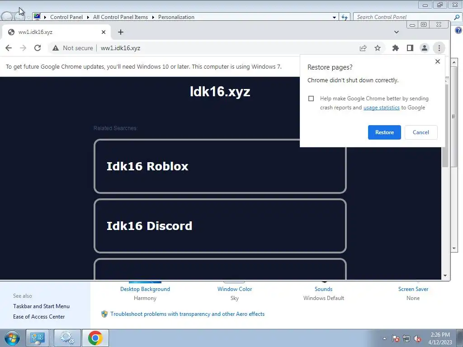Viewport: 463px width, 347px height.
Task: Open the Windows Start menu
Action: tap(12, 338)
